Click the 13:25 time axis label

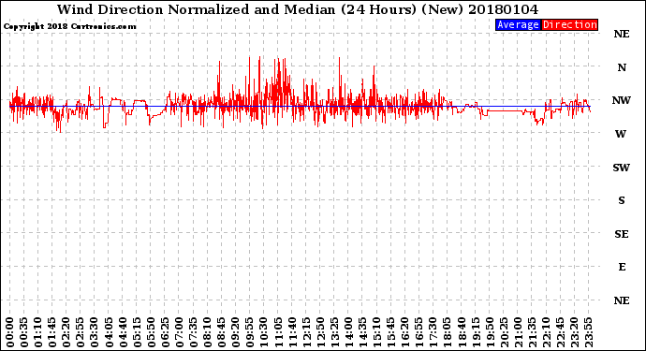(x=334, y=332)
